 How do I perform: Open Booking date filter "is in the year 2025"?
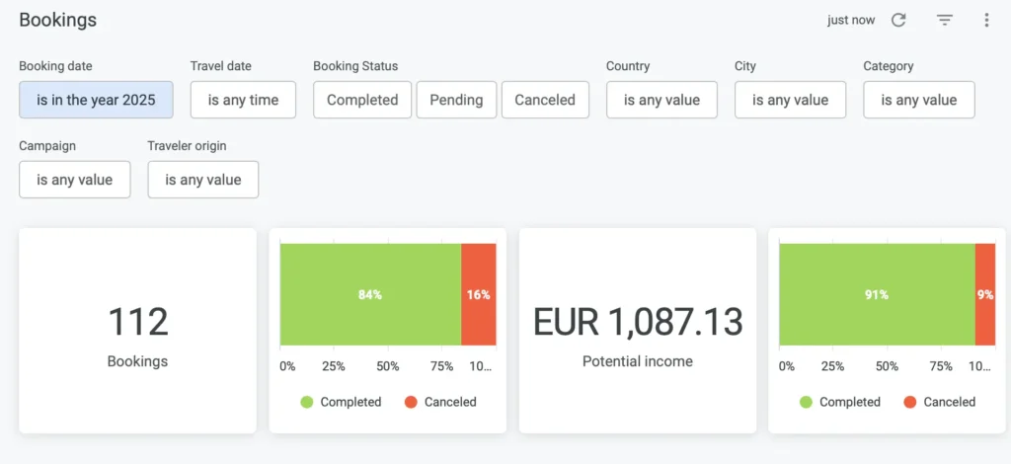(96, 100)
